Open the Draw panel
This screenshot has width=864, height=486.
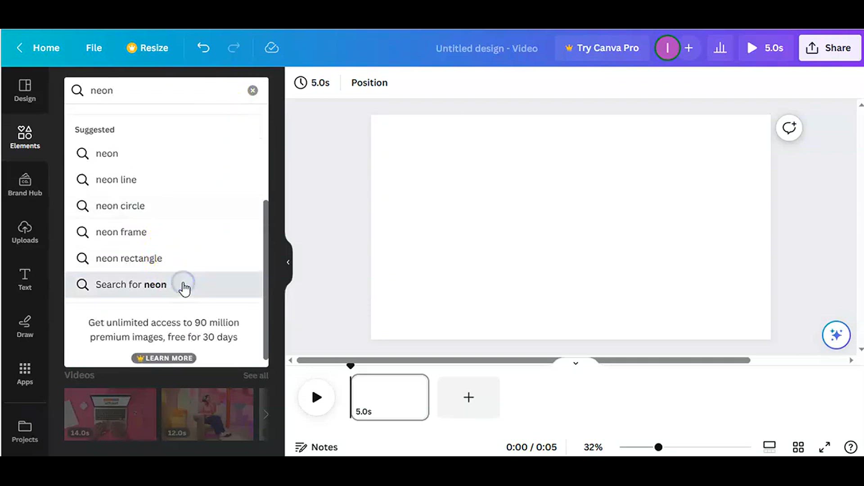[25, 326]
